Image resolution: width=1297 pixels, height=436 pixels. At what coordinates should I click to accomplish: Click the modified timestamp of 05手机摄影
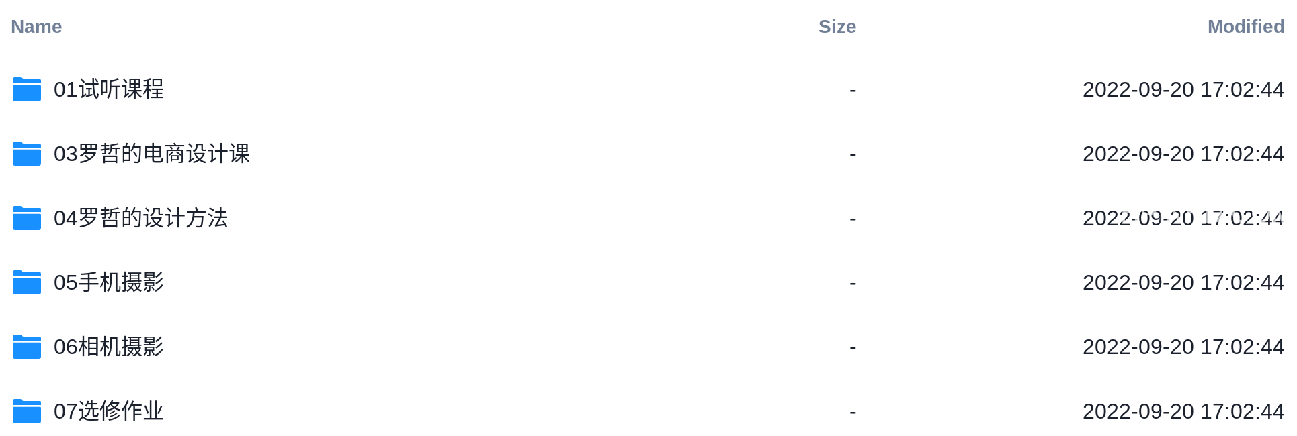click(x=1183, y=282)
